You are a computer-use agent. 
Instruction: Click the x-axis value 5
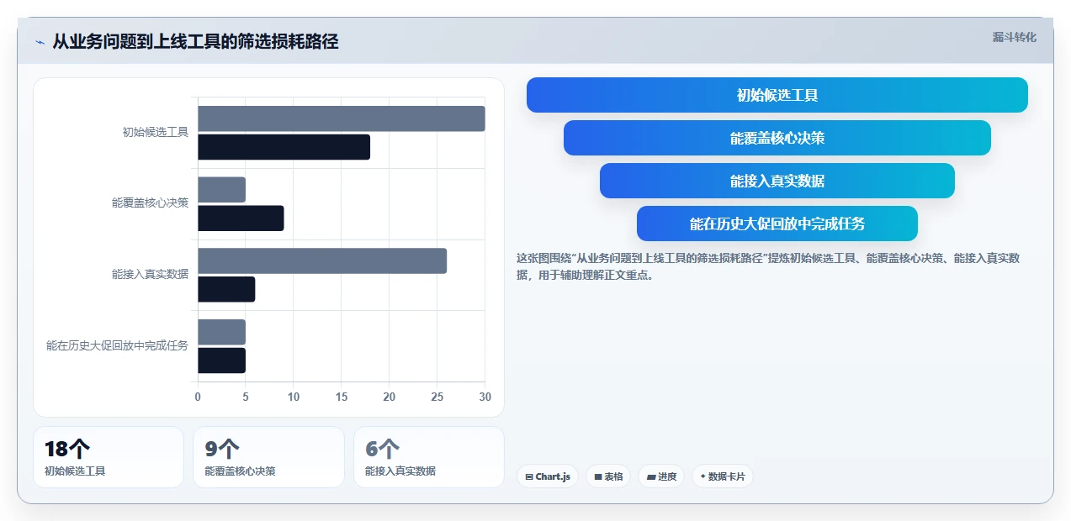coord(246,397)
